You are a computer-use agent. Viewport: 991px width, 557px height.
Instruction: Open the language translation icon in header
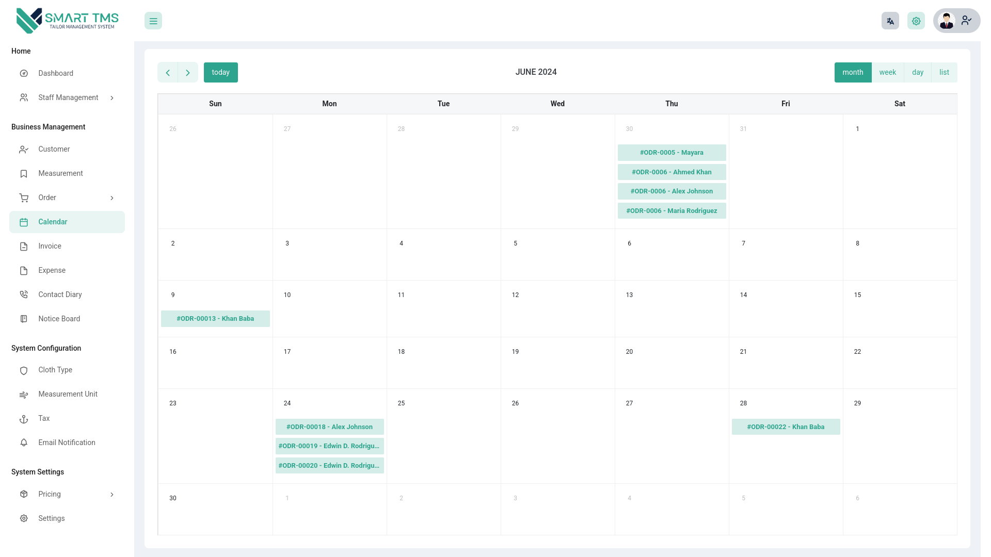click(890, 21)
